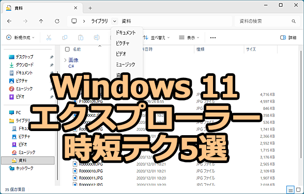The height and width of the screenshot is (194, 304).
Task: Choose ドキュメント from breadcrumb dropdown menu
Action: pos(127,33)
